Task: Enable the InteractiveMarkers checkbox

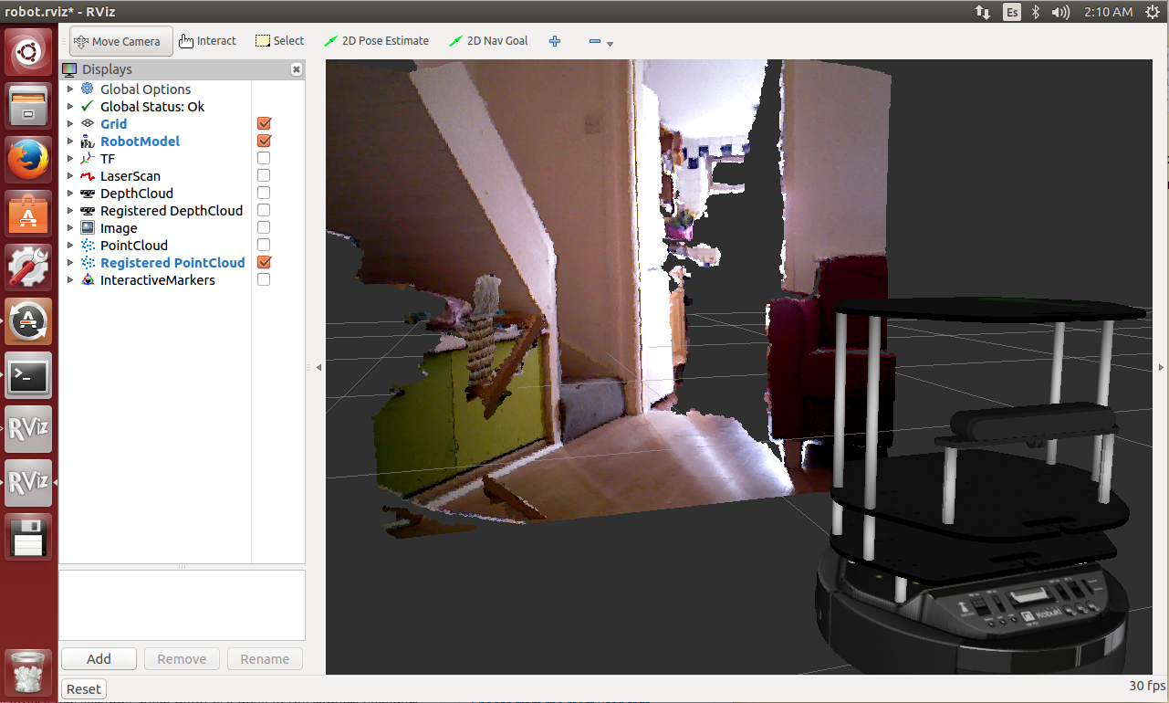Action: (264, 279)
